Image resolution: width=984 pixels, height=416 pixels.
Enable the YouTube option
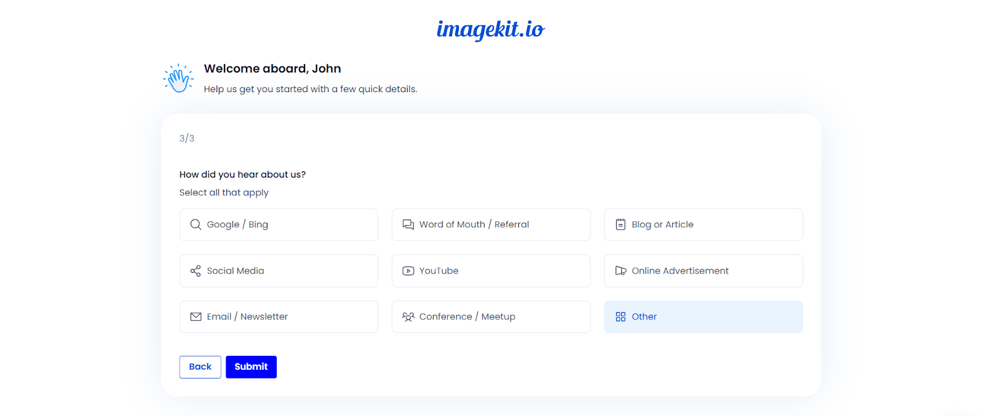point(490,271)
